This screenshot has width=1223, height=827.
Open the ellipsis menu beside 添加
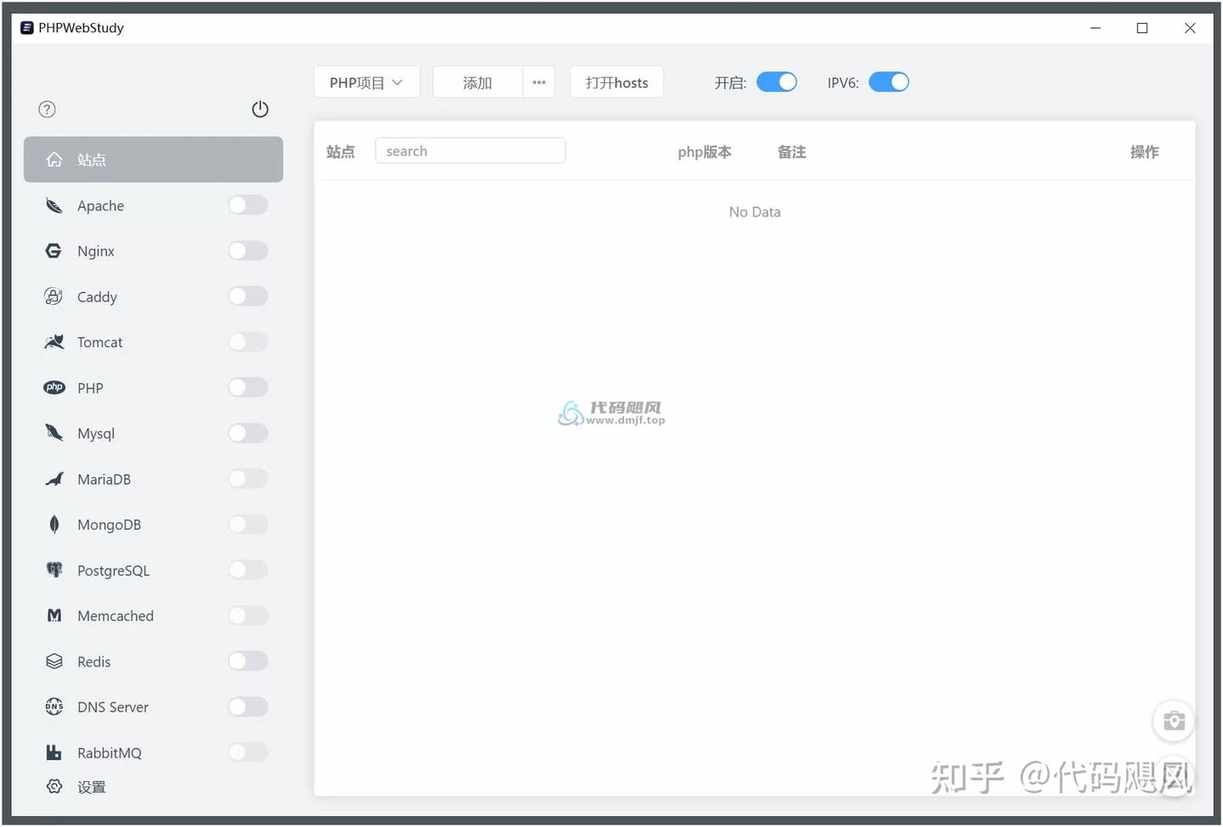tap(538, 82)
